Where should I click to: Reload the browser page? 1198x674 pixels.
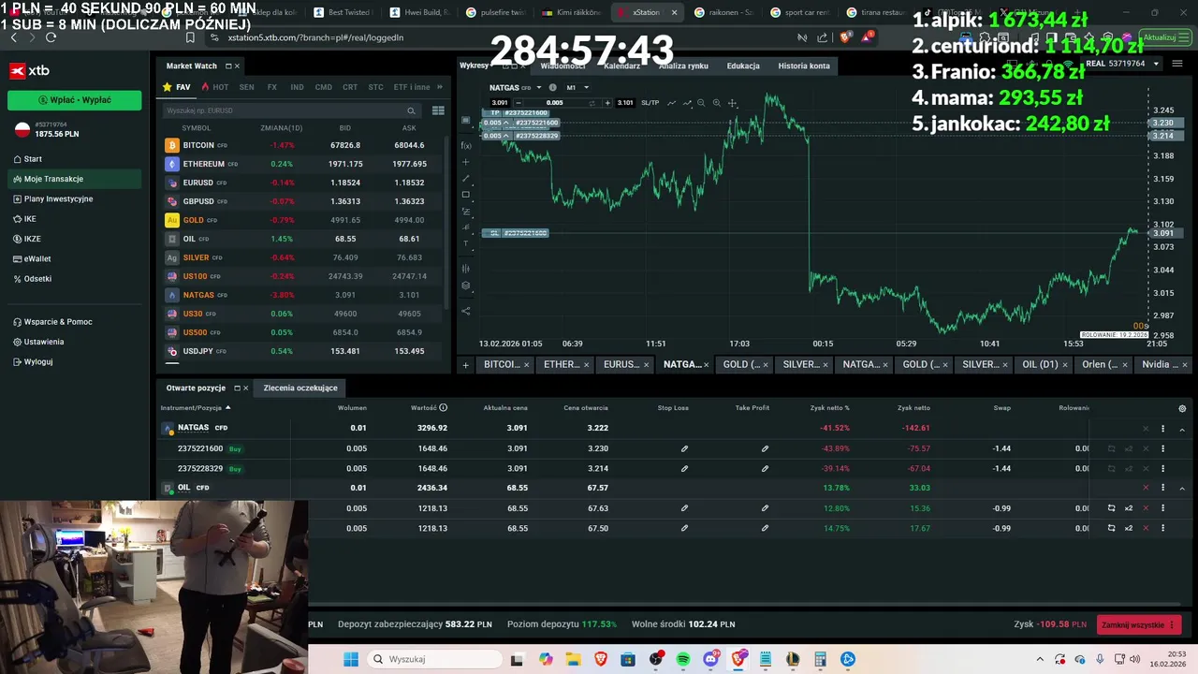tap(51, 37)
